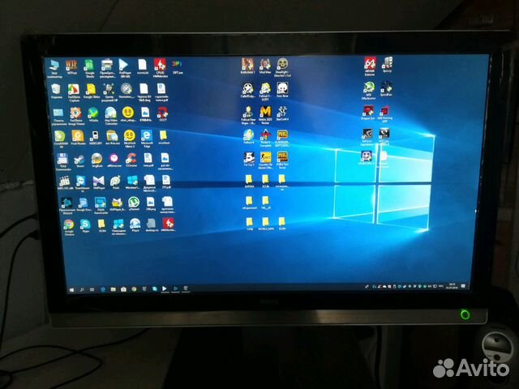Image resolution: width=519 pixels, height=389 pixels.
Task: Open the Foxit Reader shortcut
Action: (x=77, y=135)
